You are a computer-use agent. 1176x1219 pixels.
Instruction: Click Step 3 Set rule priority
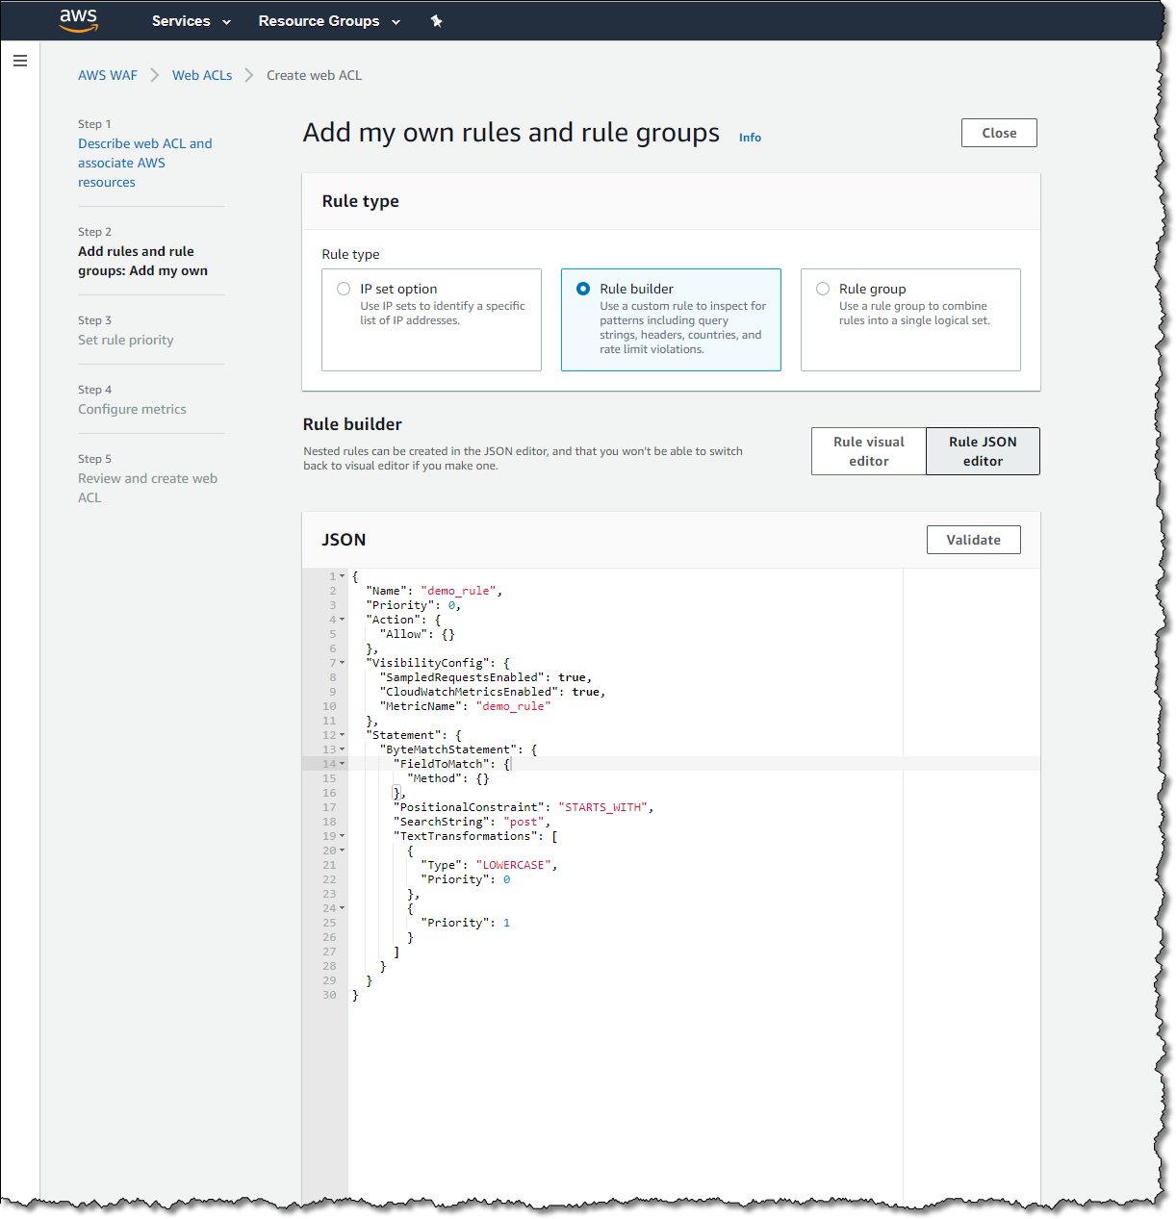(126, 340)
